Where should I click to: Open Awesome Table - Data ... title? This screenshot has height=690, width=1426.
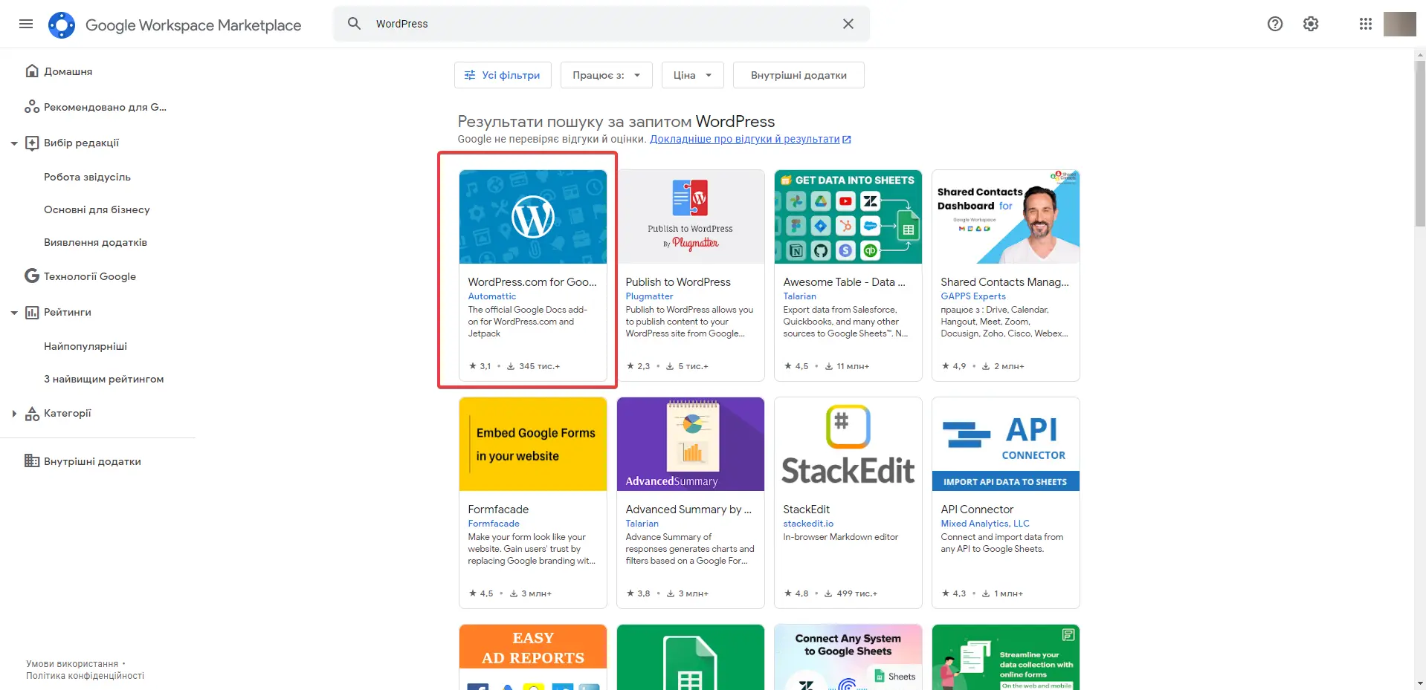[844, 282]
